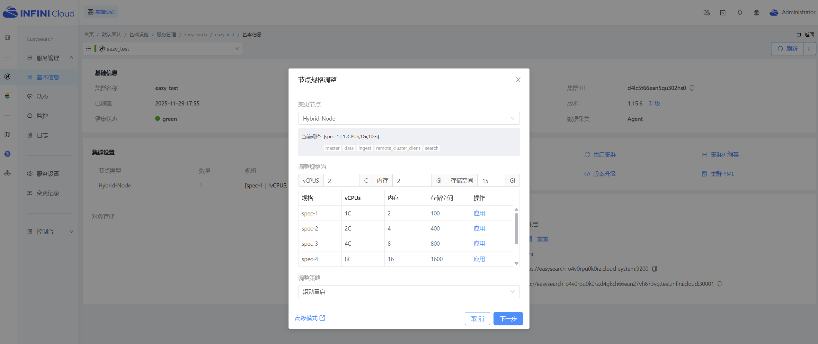Open the 日志 menu item
The height and width of the screenshot is (344, 818).
click(48, 135)
